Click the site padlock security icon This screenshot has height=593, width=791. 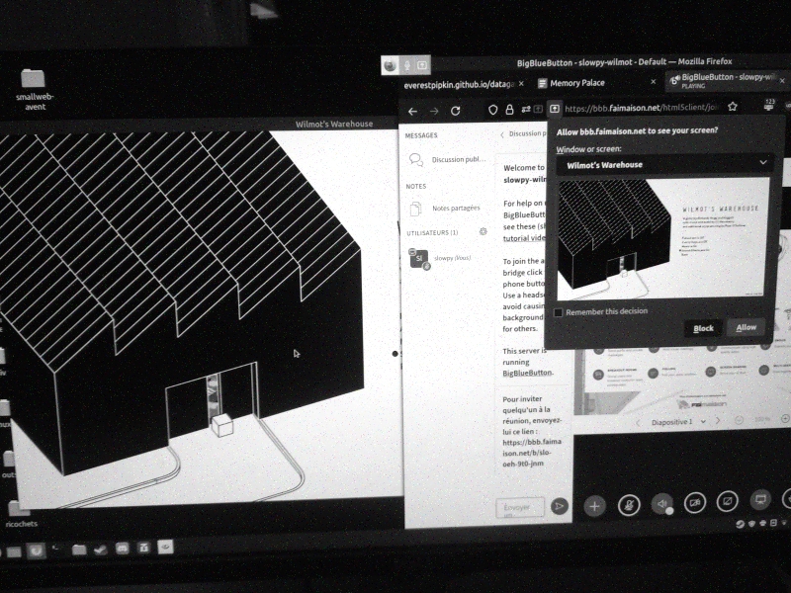pos(509,110)
